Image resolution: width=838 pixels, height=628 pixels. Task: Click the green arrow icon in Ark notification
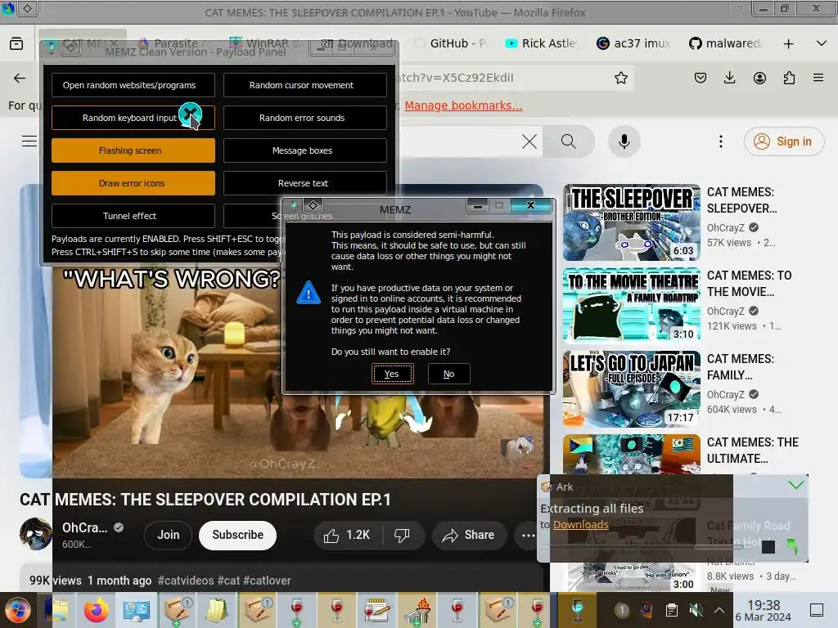(x=792, y=546)
